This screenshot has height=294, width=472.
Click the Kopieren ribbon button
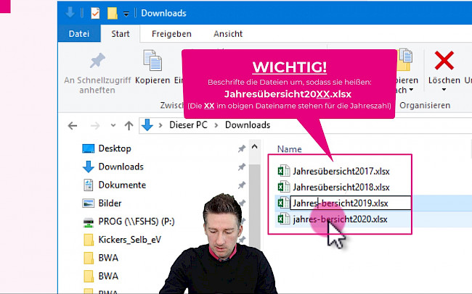(x=152, y=68)
